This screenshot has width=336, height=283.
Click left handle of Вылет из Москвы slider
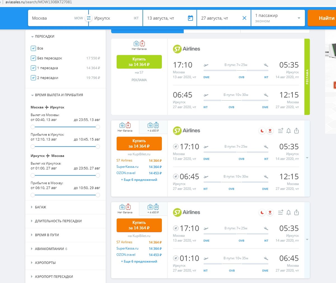(x=33, y=127)
